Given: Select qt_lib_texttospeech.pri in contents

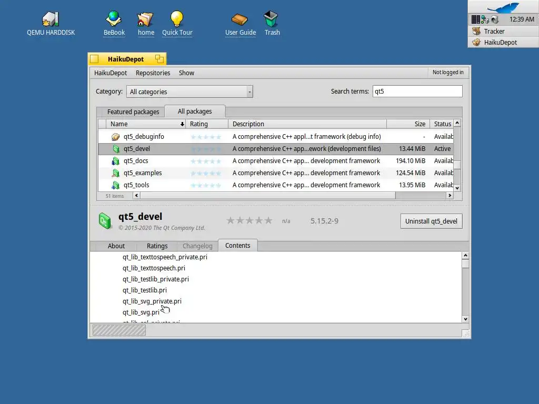Looking at the screenshot, I should (154, 268).
